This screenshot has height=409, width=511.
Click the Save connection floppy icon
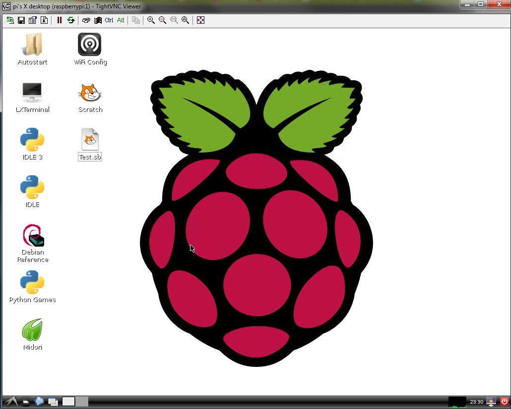[21, 20]
